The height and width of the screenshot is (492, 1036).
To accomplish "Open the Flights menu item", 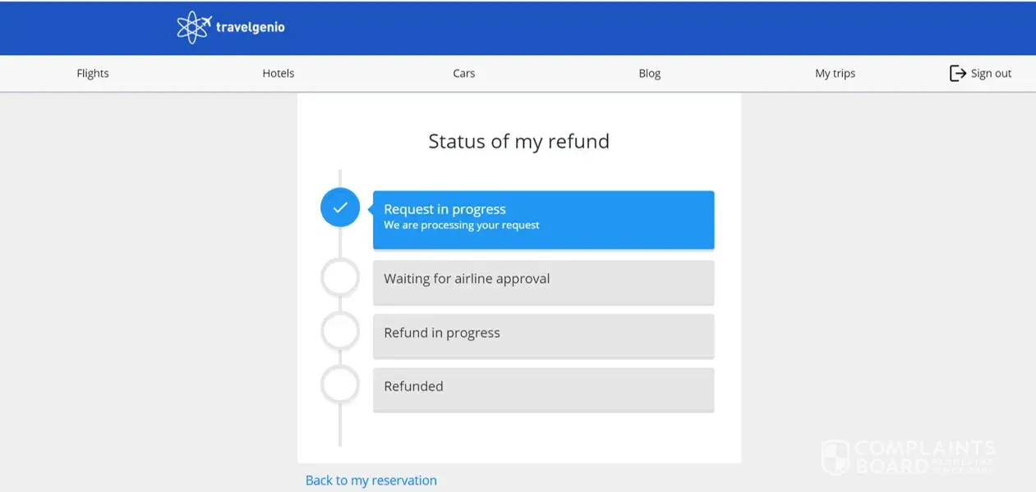I will pos(93,73).
